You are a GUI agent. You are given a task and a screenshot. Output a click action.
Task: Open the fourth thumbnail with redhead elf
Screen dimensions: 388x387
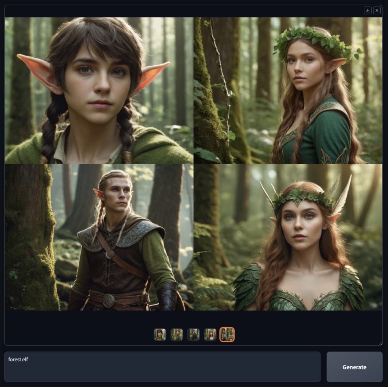coord(210,335)
